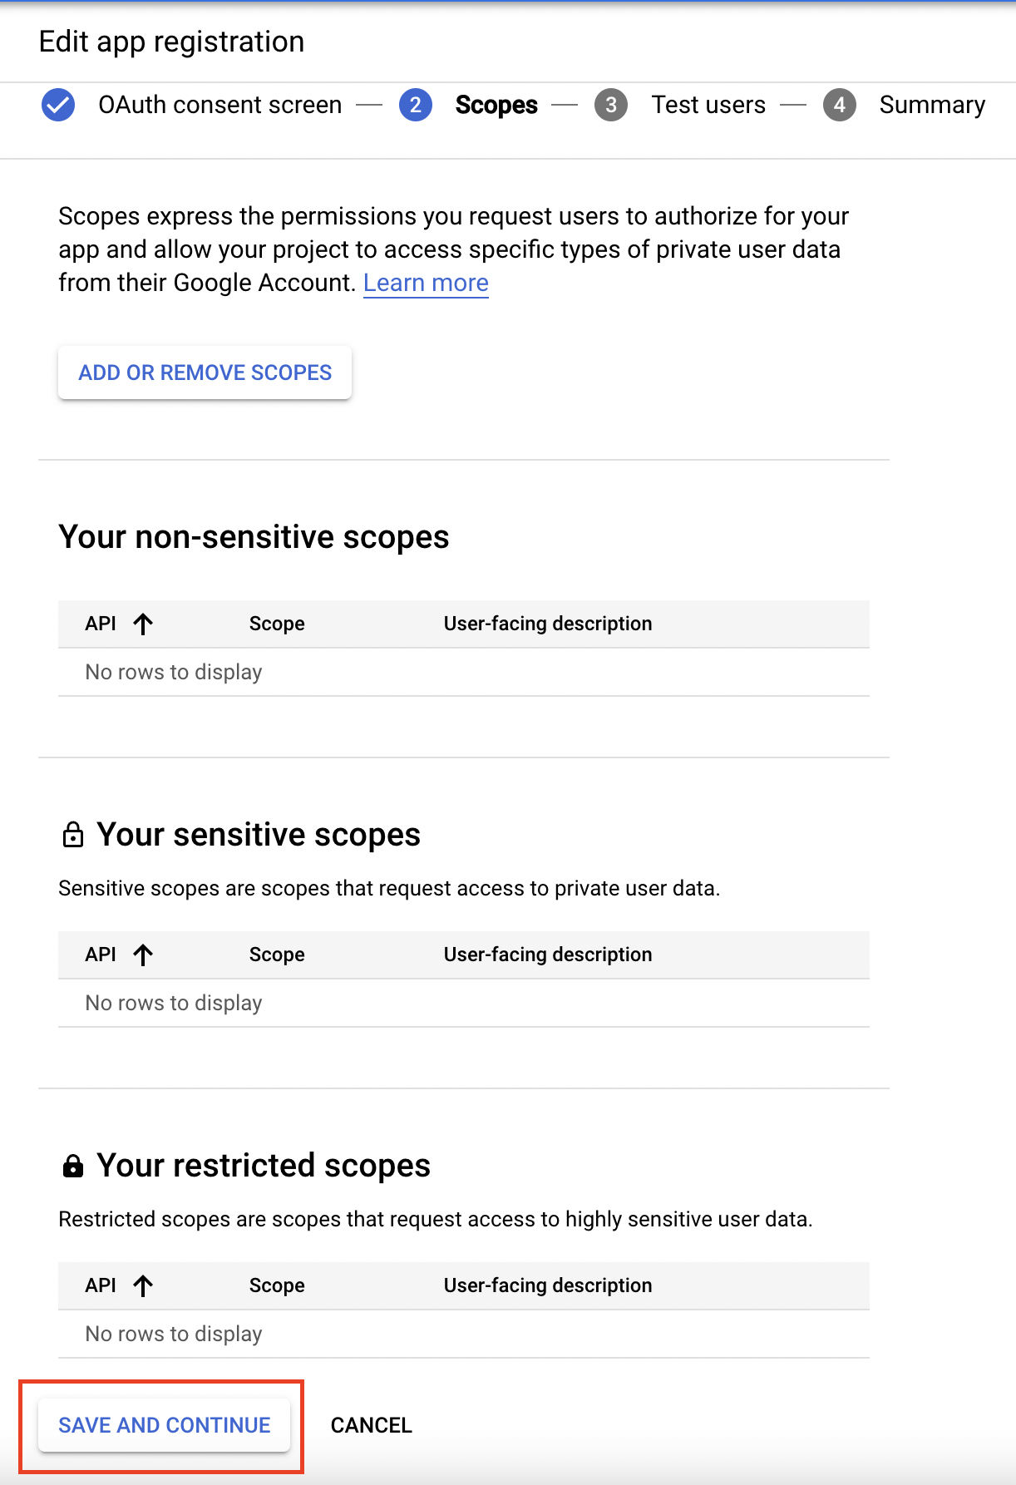Screen dimensions: 1016x1485
Task: Click the sort arrow in non-sensitive scopes table
Action: pyautogui.click(x=143, y=624)
